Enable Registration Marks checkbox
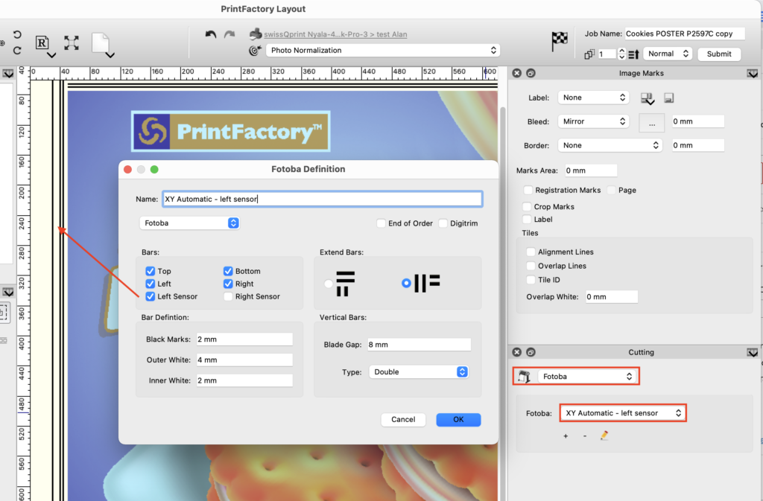This screenshot has height=501, width=763. point(528,190)
